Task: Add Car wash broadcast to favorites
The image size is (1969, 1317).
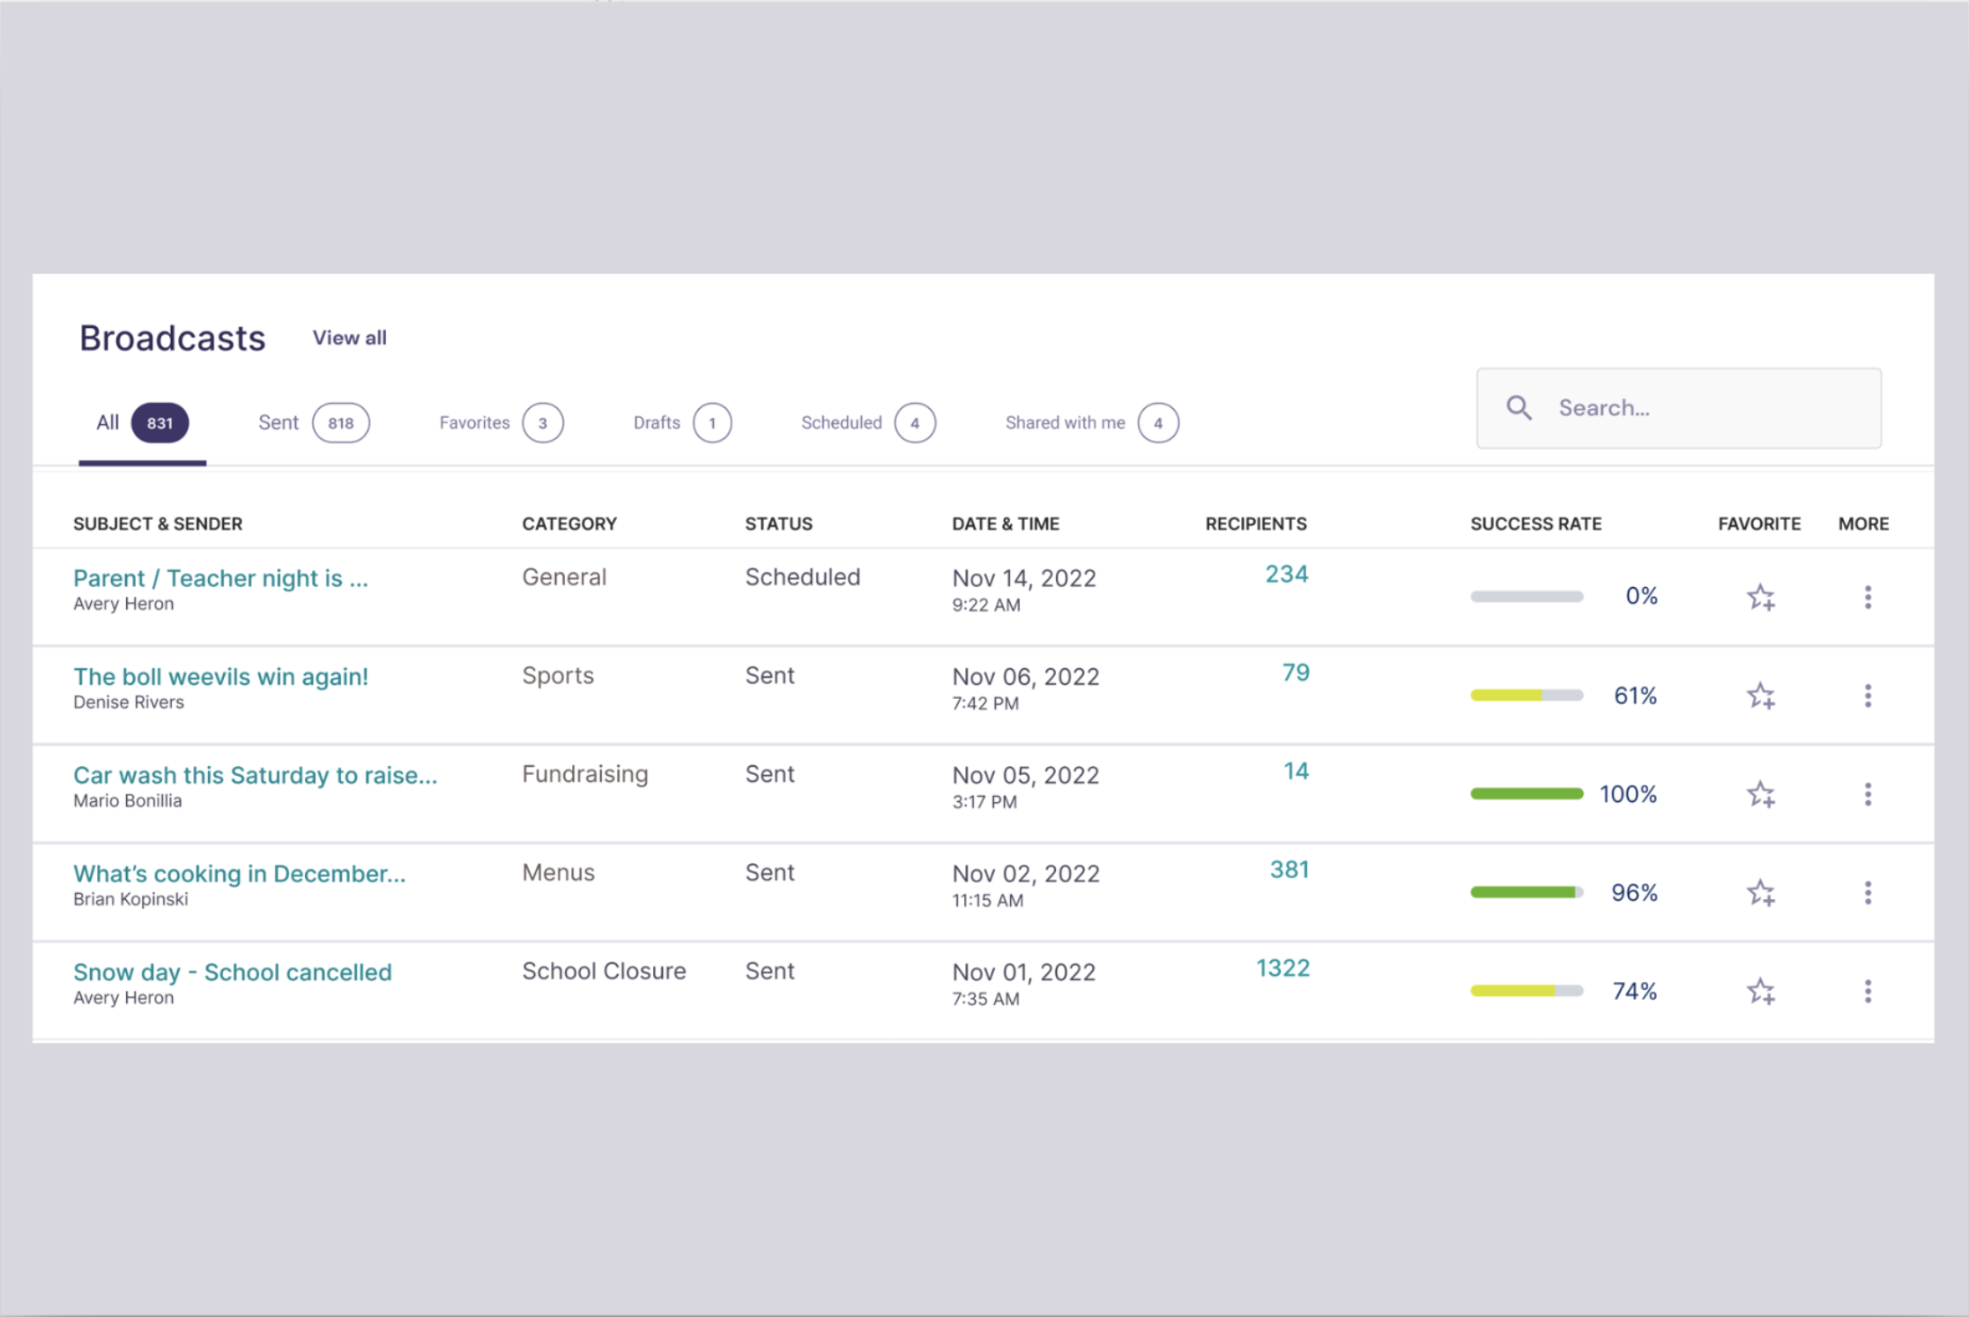Action: (x=1760, y=795)
